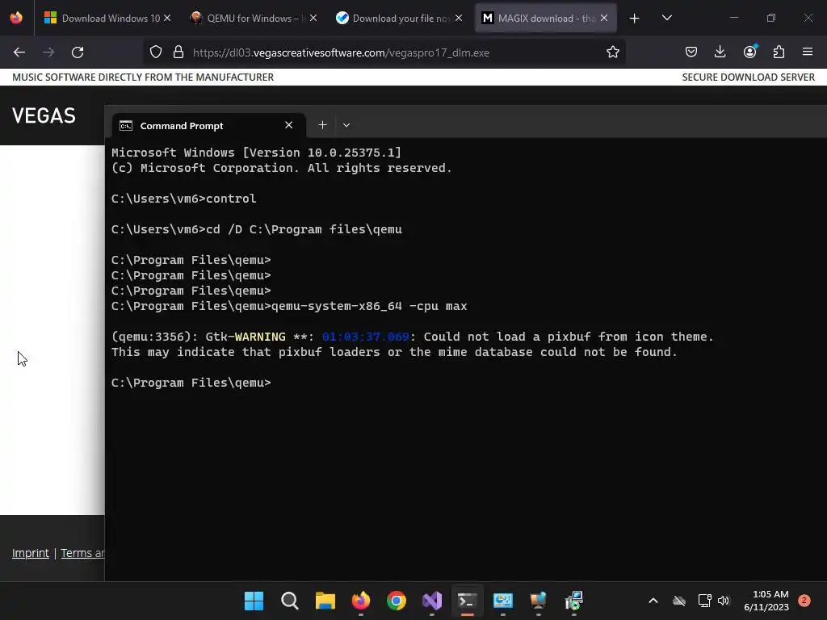Reload the current page
The width and height of the screenshot is (827, 620).
(x=78, y=52)
